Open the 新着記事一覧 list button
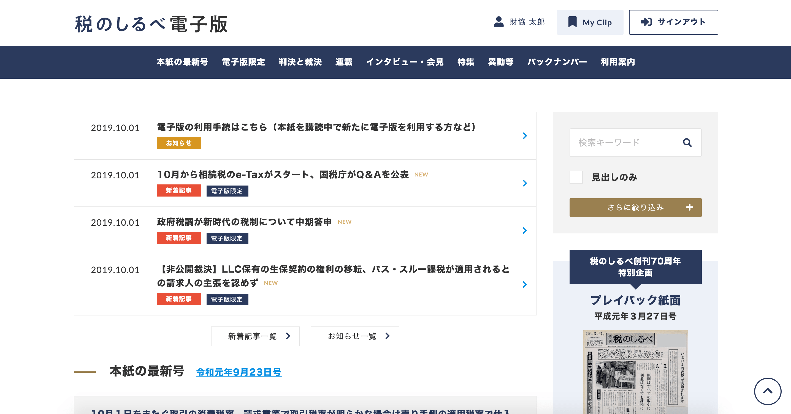Image resolution: width=791 pixels, height=414 pixels. (255, 336)
